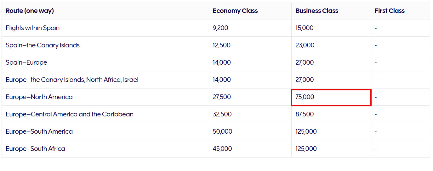The height and width of the screenshot is (171, 433).
Task: Click "Europe–Central America and the Caribbean" row label
Action: 70,114
